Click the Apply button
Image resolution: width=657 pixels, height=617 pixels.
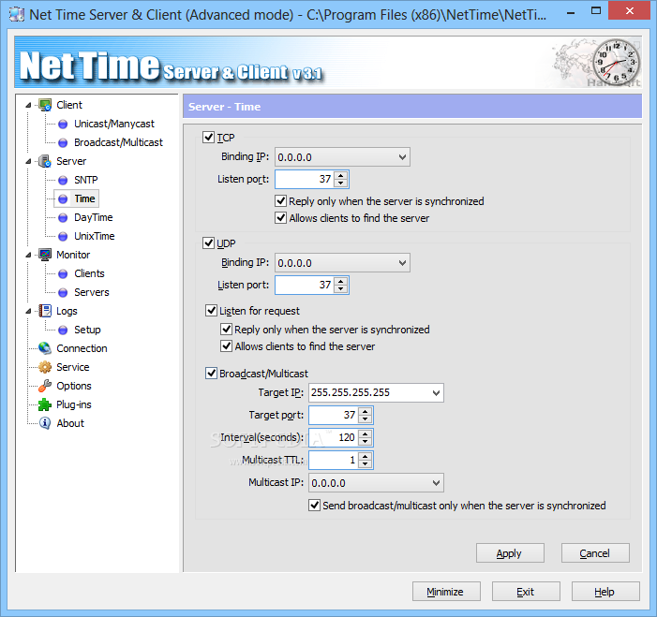(x=510, y=553)
